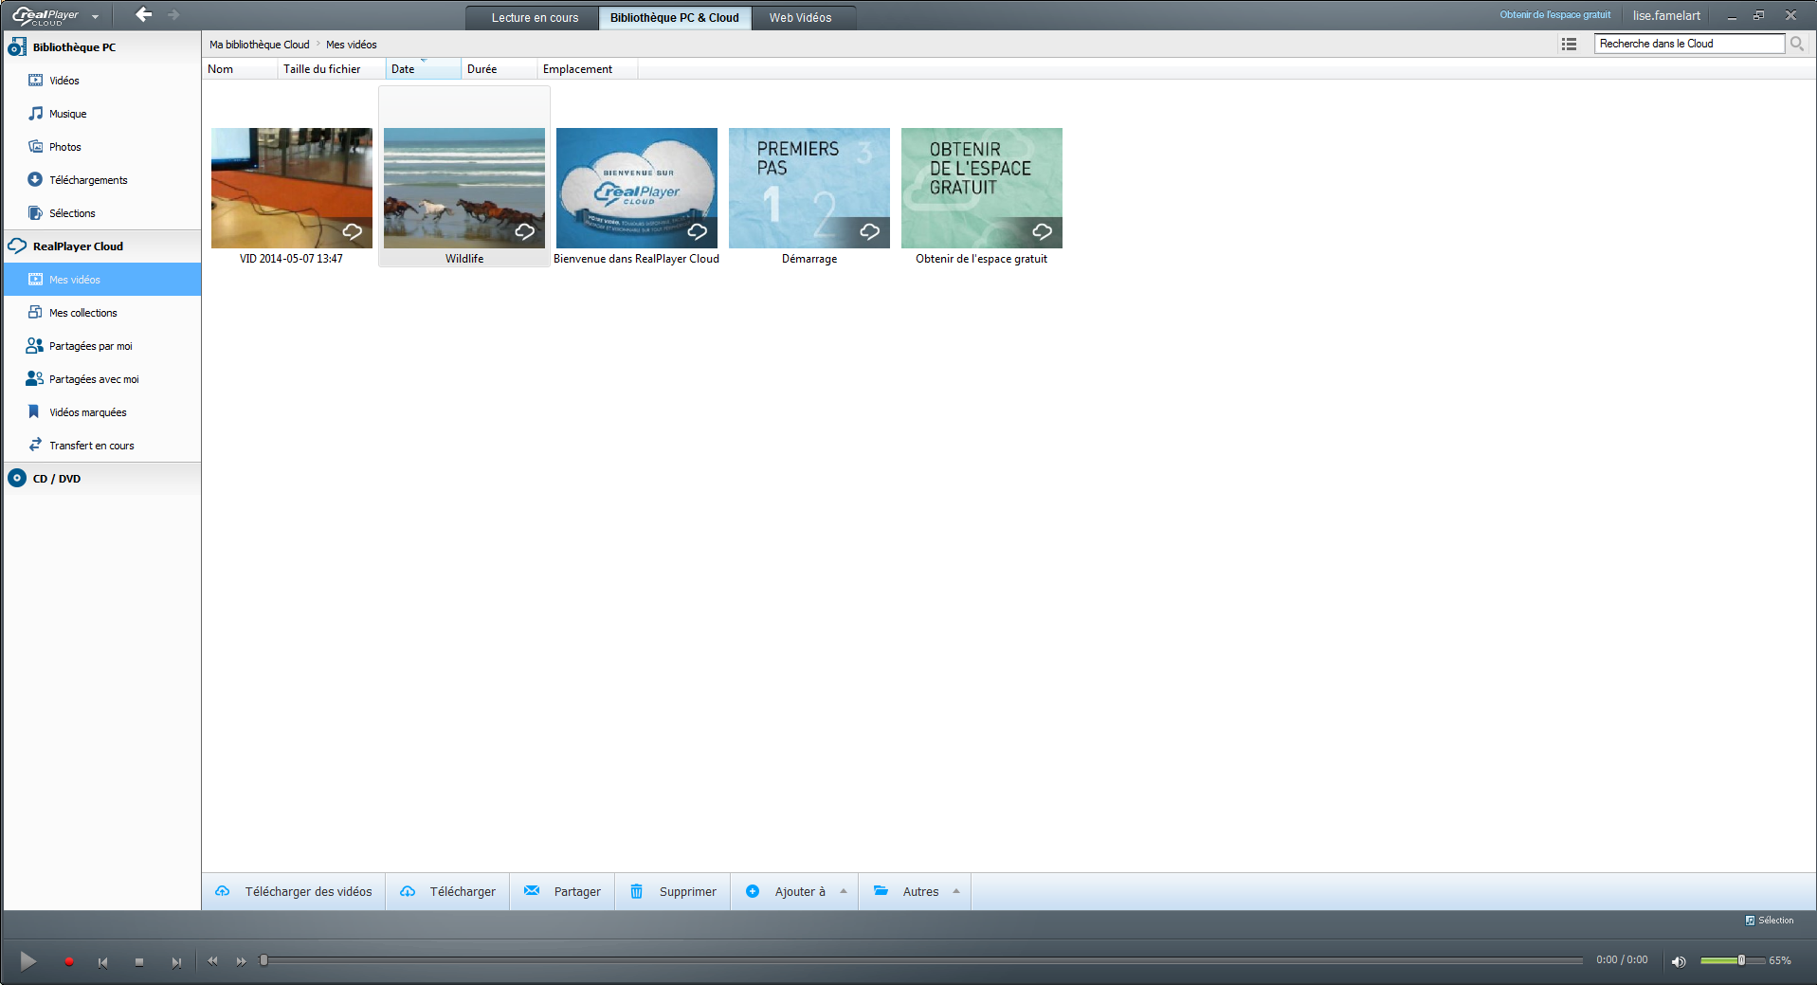Viewport: 1817px width, 985px height.
Task: Open Téléchargements in the sidebar
Action: point(101,180)
